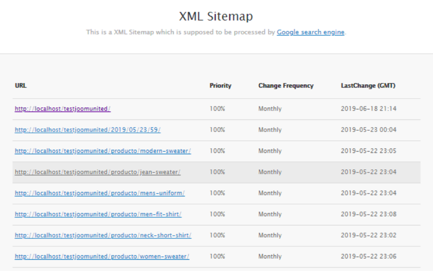Select the 2019-05-22 23:06 date cell

368,257
